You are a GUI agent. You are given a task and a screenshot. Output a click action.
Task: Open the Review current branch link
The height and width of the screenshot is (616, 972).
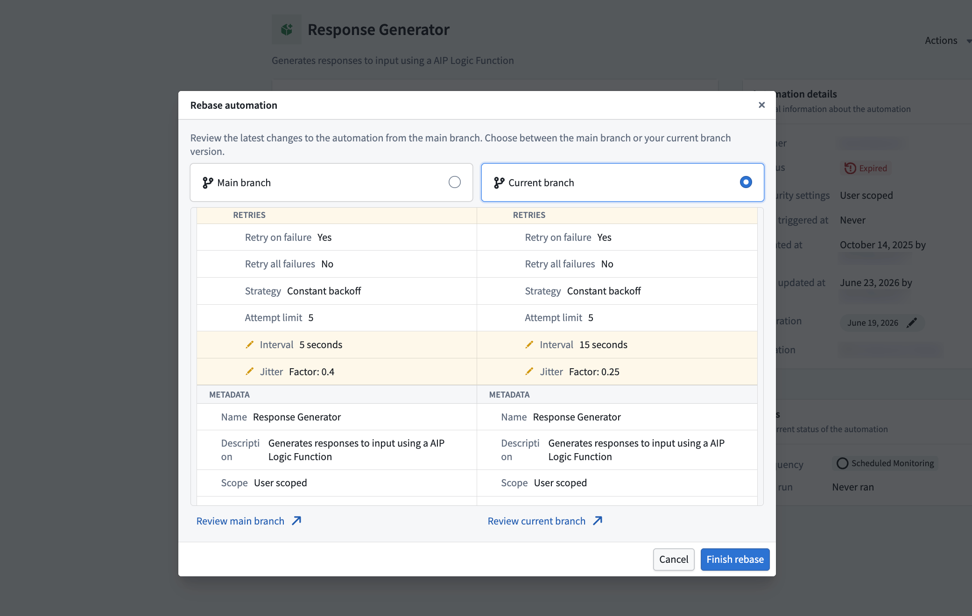click(x=545, y=521)
